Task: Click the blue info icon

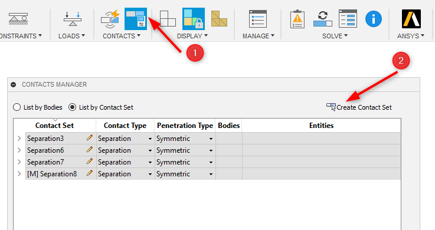Action: (374, 19)
